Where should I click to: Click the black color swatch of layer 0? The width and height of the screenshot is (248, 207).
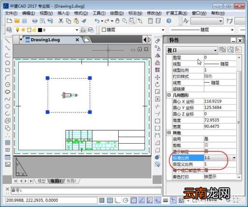[40, 30]
